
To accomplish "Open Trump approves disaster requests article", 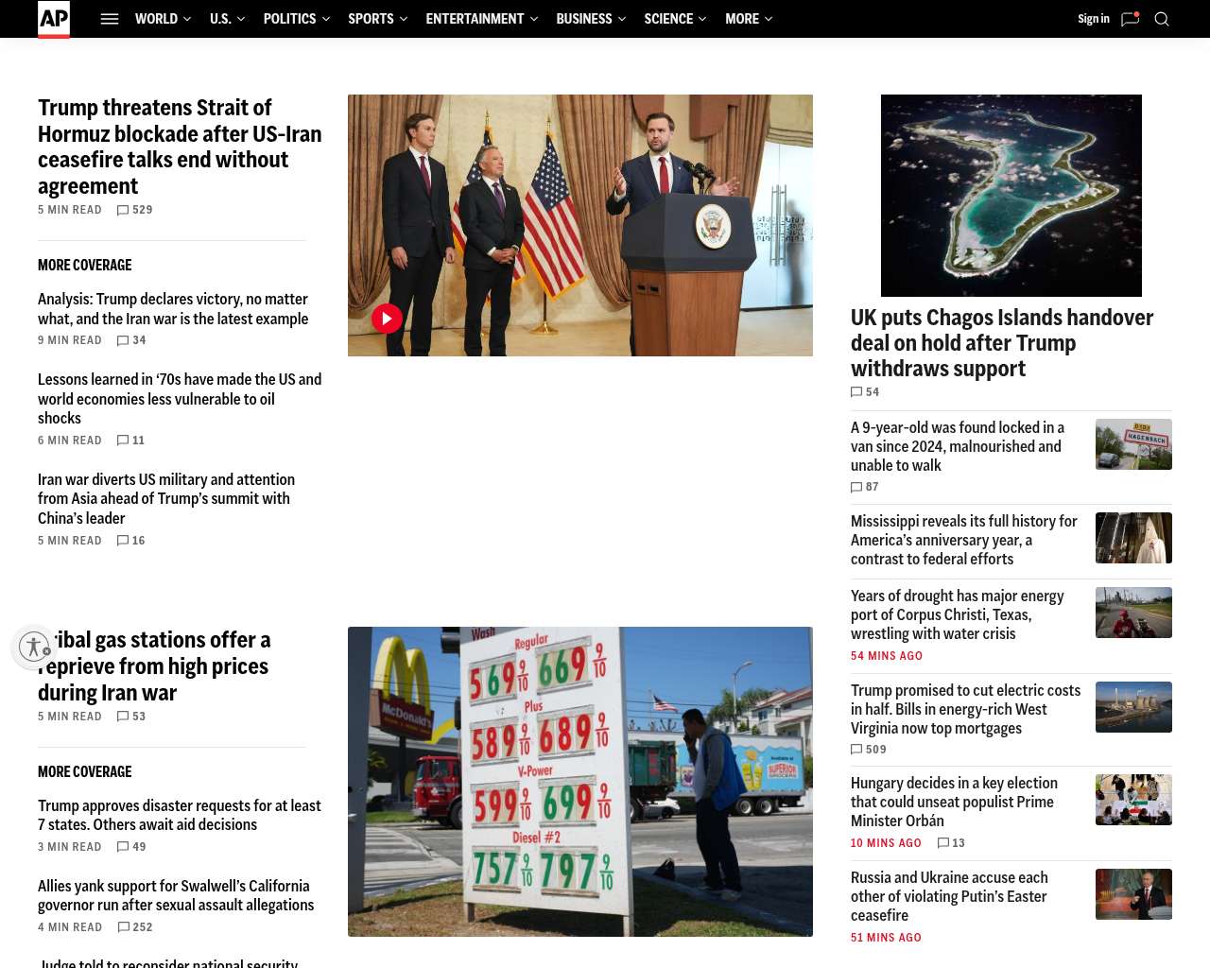I will tap(180, 815).
